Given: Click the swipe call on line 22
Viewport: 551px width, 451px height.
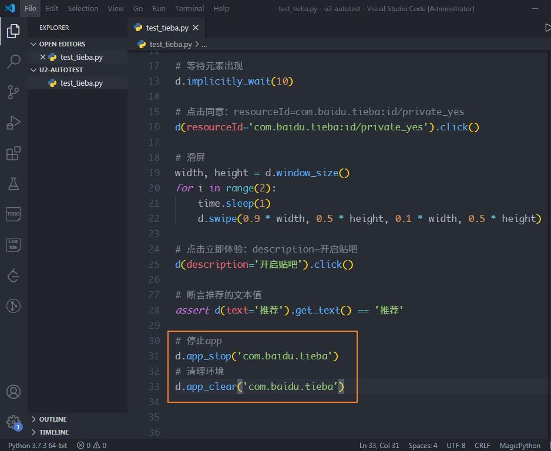Looking at the screenshot, I should [223, 218].
